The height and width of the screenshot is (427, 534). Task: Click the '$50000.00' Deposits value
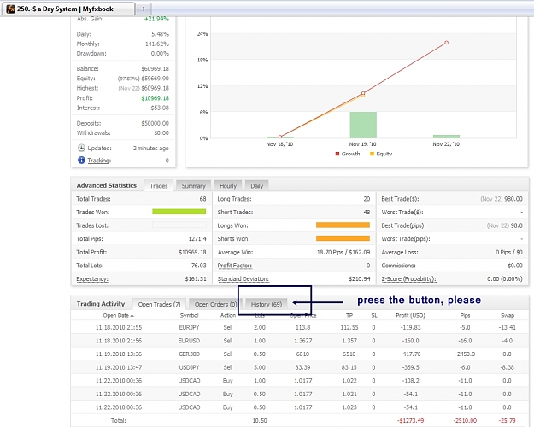pyautogui.click(x=155, y=123)
